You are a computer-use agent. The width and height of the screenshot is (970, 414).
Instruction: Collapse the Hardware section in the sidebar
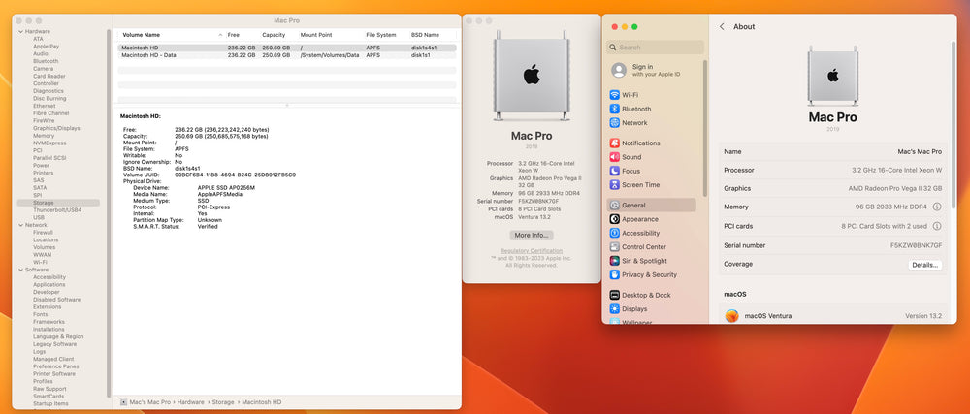[19, 31]
